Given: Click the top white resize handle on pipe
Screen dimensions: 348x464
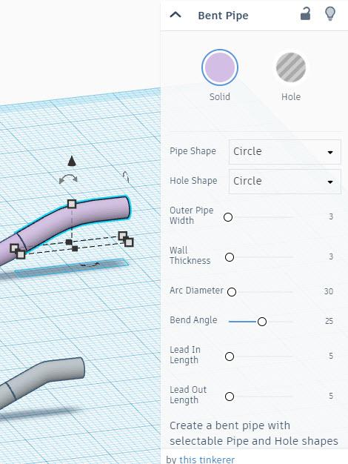Looking at the screenshot, I should point(72,204).
